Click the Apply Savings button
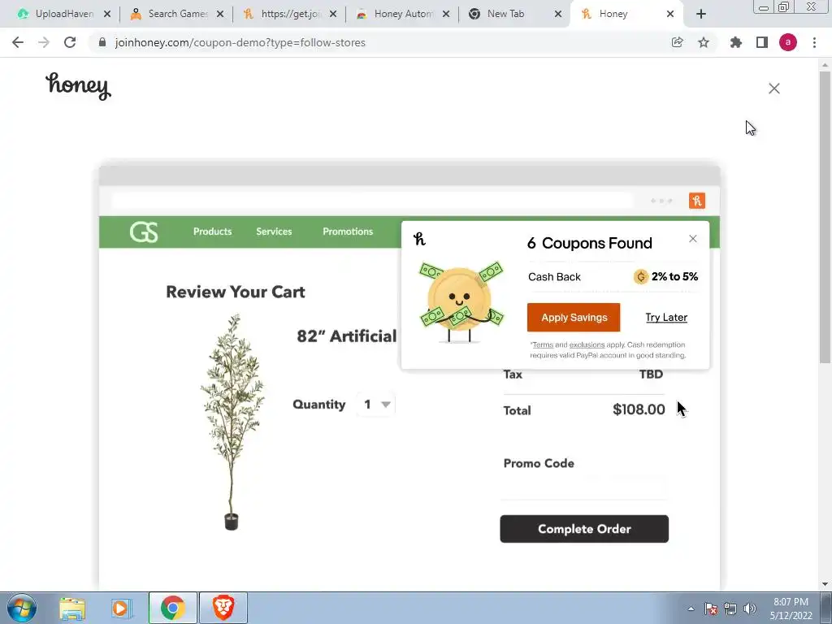The width and height of the screenshot is (832, 624). coord(574,318)
